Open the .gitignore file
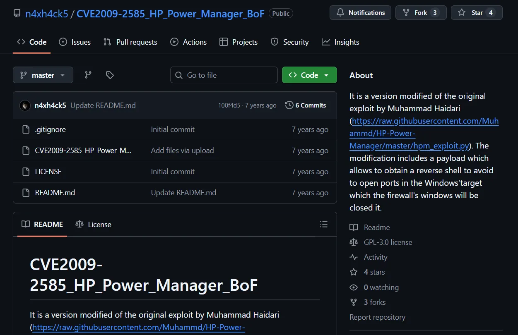518x335 pixels. pyautogui.click(x=51, y=129)
